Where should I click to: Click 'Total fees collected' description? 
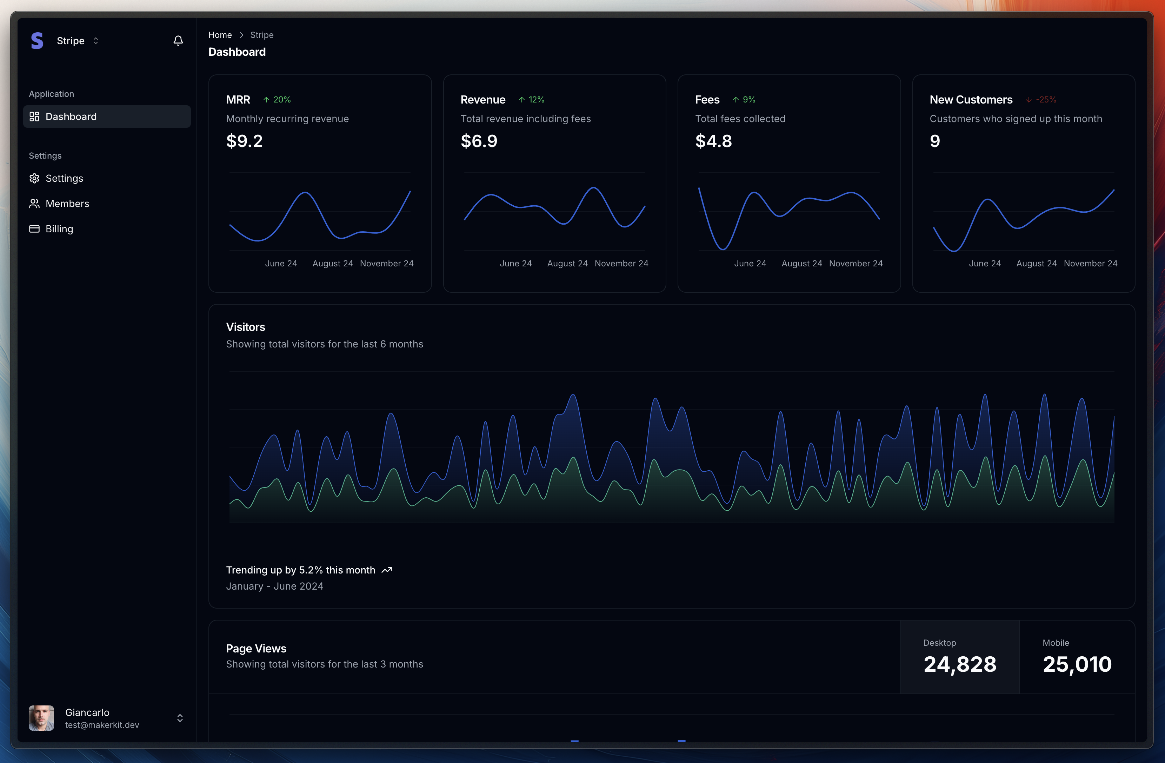(x=740, y=119)
